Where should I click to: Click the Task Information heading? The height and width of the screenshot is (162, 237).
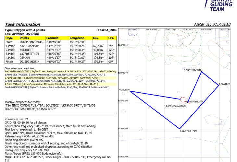click(x=22, y=24)
